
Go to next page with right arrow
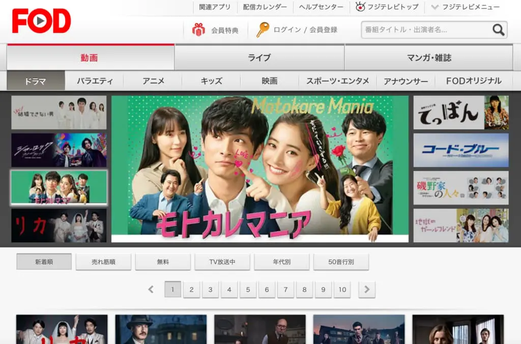click(x=367, y=290)
